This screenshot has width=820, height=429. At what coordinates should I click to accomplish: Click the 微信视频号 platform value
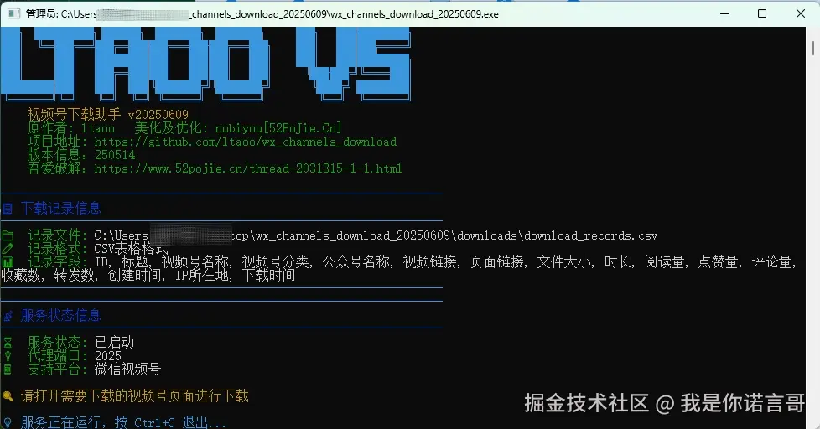pos(127,370)
